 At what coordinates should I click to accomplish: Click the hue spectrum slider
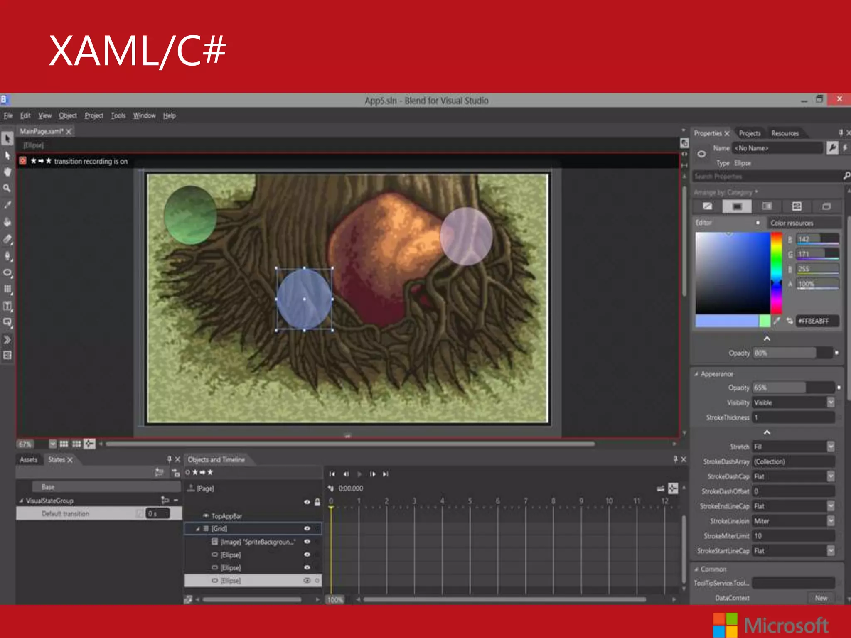(x=776, y=273)
